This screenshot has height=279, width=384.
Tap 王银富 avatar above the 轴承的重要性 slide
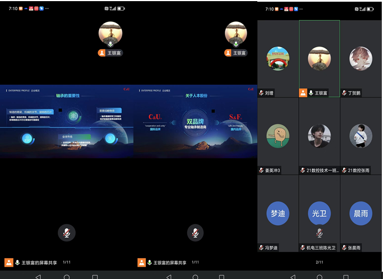[110, 33]
